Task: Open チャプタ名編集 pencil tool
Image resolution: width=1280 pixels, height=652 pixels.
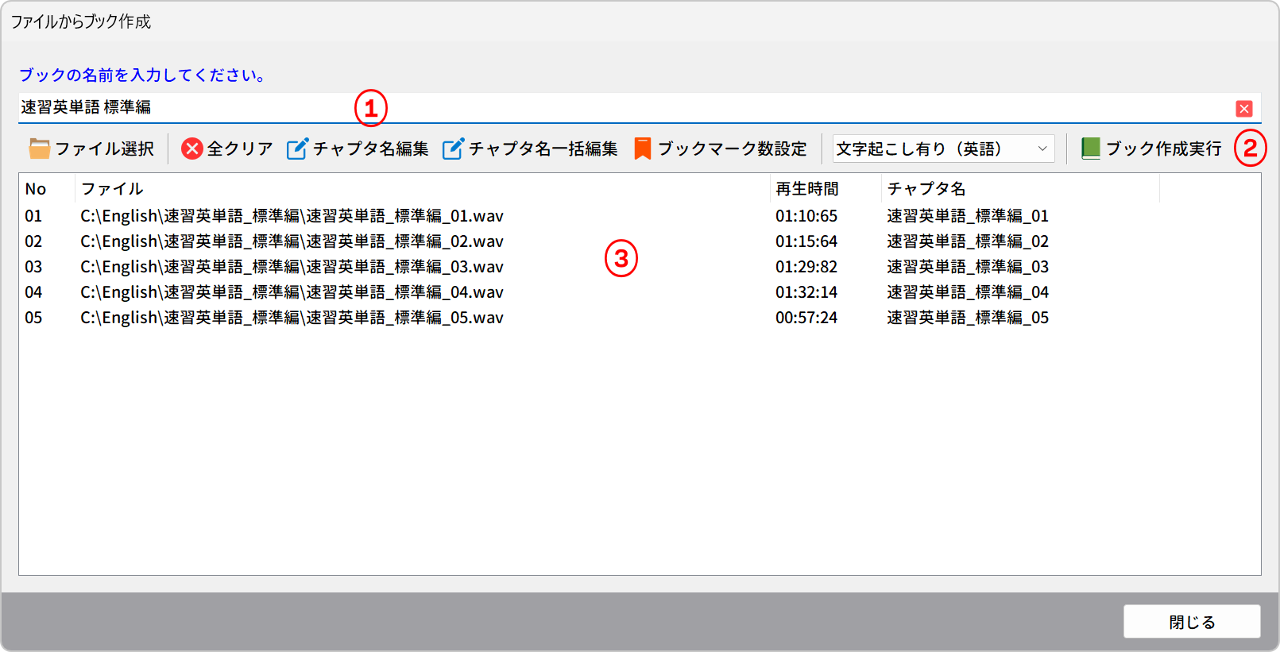Action: coord(358,149)
